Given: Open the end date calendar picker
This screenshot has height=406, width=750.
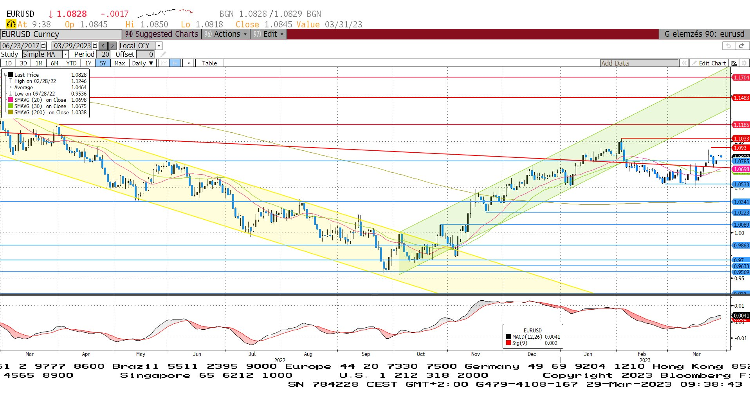Looking at the screenshot, I should (95, 46).
